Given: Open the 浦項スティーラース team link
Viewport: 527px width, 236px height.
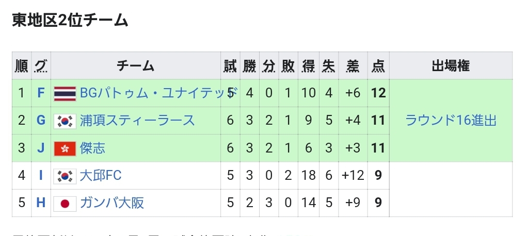Looking at the screenshot, I should tap(137, 121).
